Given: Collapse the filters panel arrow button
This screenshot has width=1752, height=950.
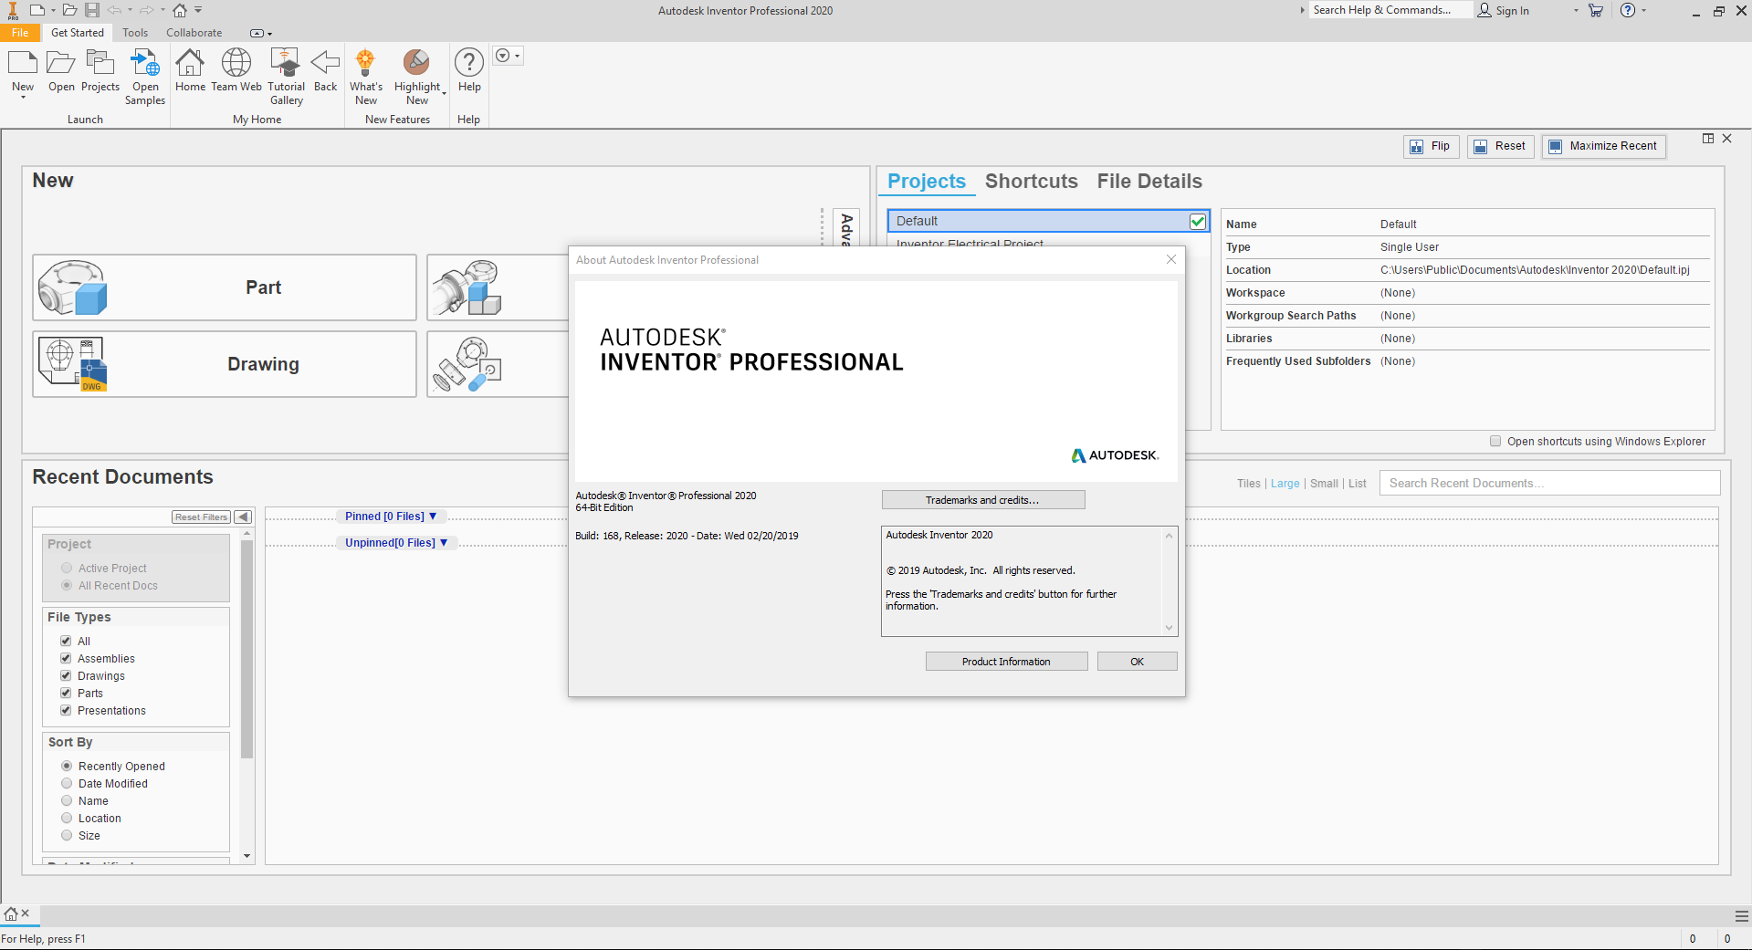Looking at the screenshot, I should [x=243, y=517].
